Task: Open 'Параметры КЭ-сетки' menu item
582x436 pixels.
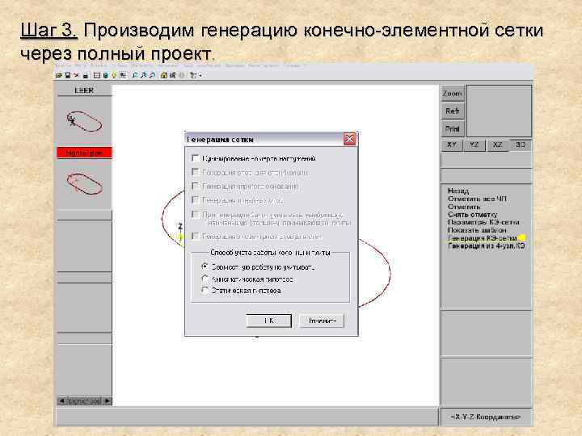Action: [483, 222]
